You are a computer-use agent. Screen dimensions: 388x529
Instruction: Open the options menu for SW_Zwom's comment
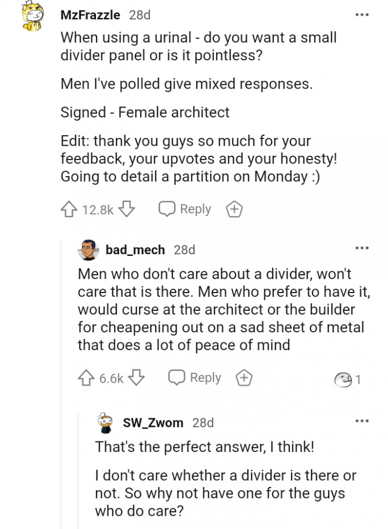[362, 421]
